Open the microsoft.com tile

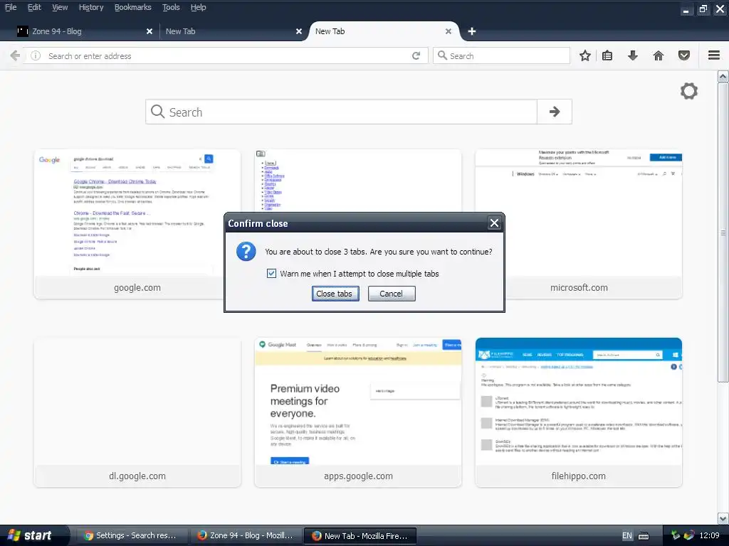click(x=579, y=224)
